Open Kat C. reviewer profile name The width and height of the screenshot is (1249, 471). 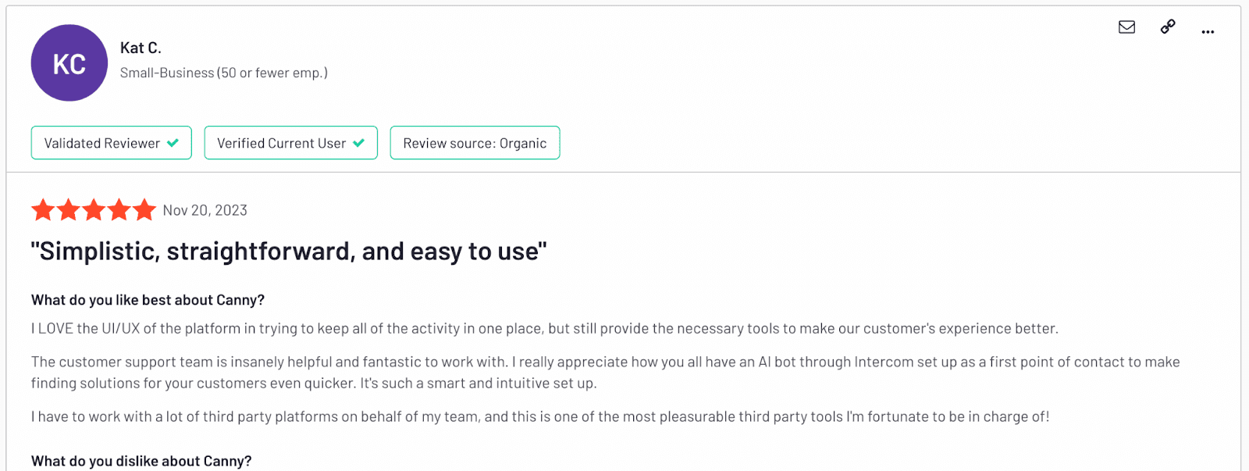(x=141, y=48)
